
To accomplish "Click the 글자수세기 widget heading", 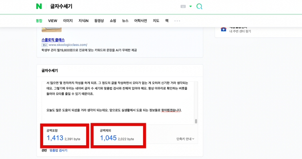I will click(x=50, y=70).
